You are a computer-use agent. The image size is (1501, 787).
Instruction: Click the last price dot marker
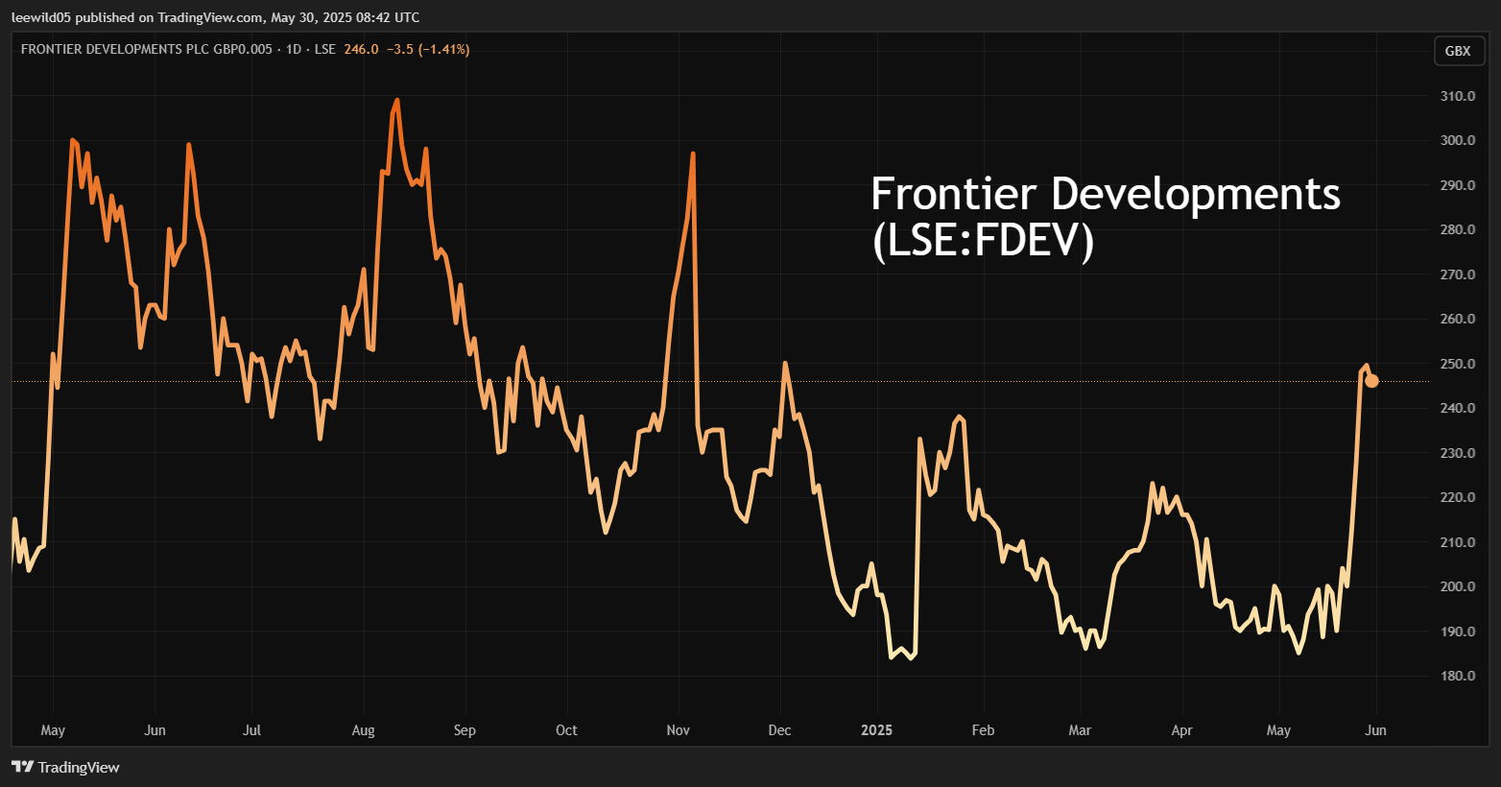coord(1371,381)
